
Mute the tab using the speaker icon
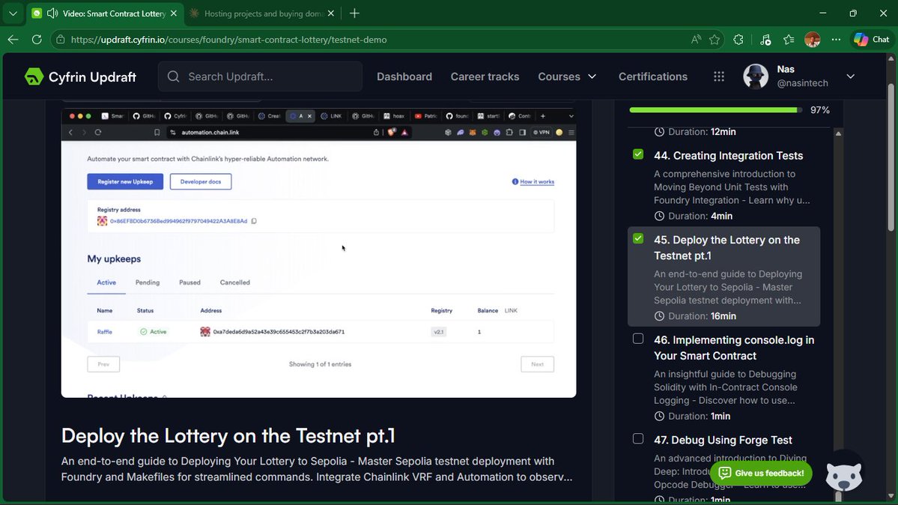click(x=52, y=13)
